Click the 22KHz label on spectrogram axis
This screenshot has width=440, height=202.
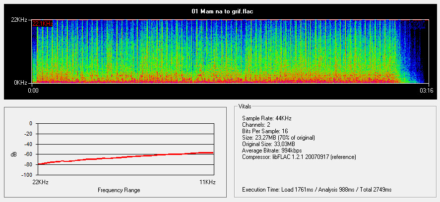click(20, 20)
